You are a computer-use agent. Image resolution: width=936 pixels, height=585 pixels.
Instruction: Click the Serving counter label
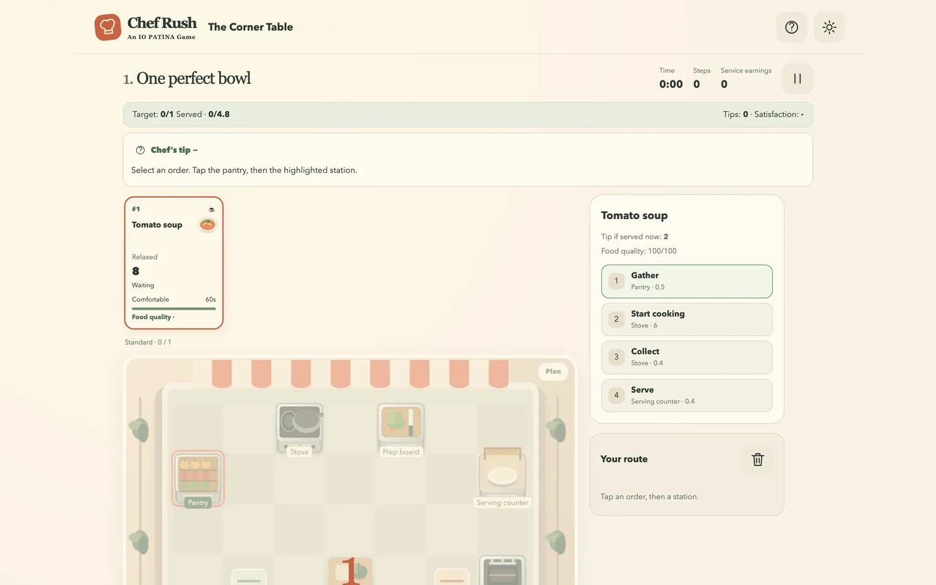(x=502, y=502)
